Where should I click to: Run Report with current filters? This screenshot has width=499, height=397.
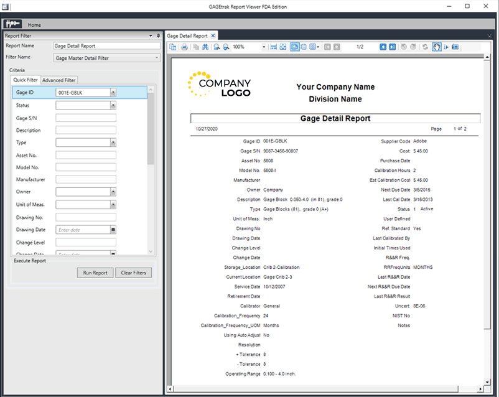pos(95,272)
